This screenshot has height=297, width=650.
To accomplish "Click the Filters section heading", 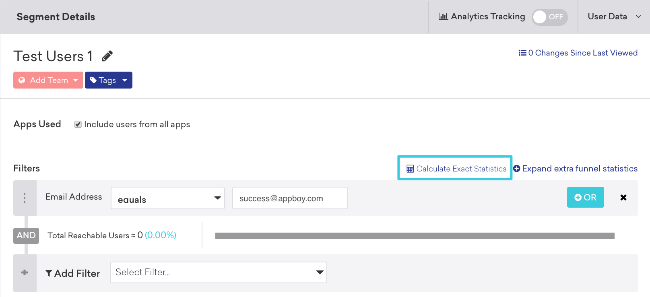I will click(x=27, y=168).
